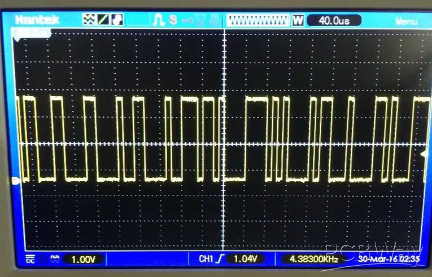The height and width of the screenshot is (277, 432).
Task: Click the CH1 trigger source label
Action: [206, 259]
